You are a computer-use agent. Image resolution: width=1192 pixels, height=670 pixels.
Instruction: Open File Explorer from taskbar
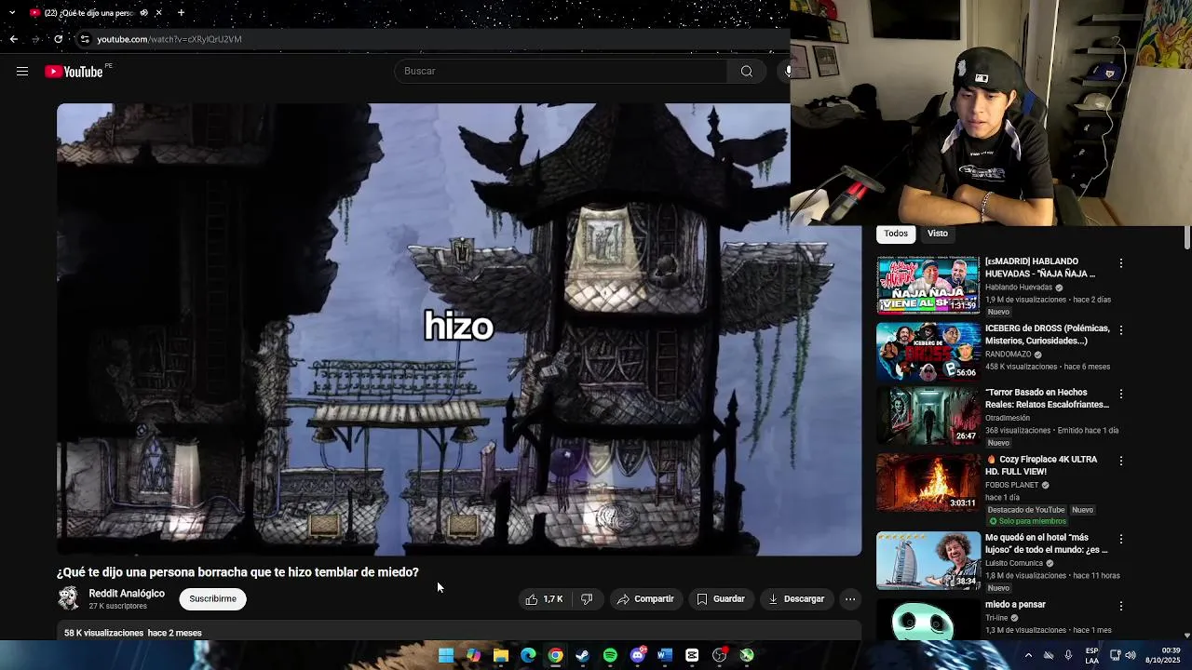point(501,655)
